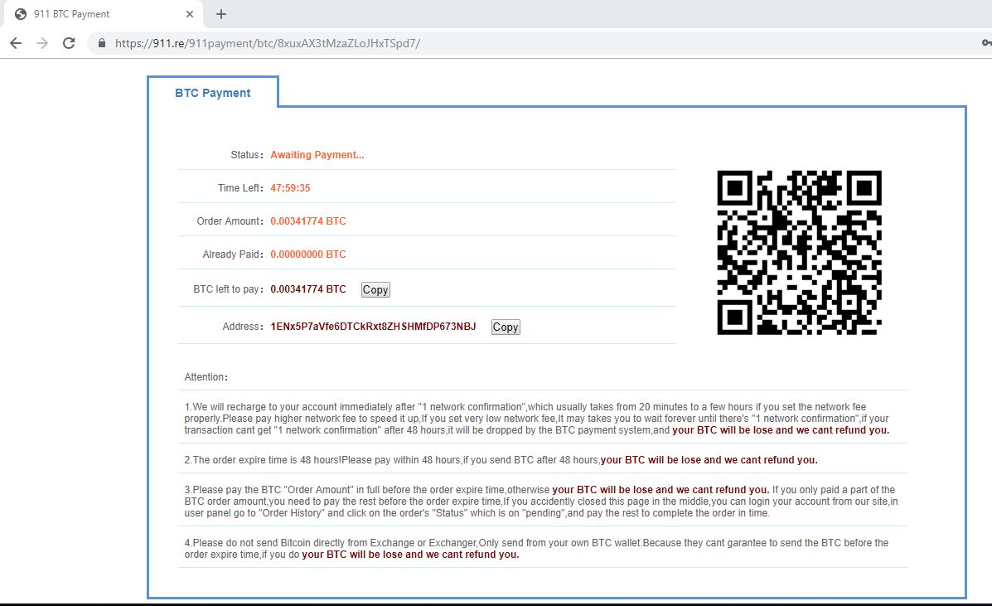Screen dimensions: 992x606
Task: Click the Already Paid amount value
Action: pyautogui.click(x=308, y=255)
